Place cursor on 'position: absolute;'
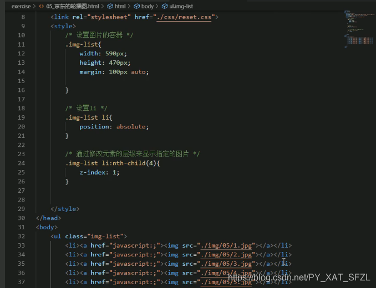Viewport: 376px width, 288px height. [x=114, y=127]
